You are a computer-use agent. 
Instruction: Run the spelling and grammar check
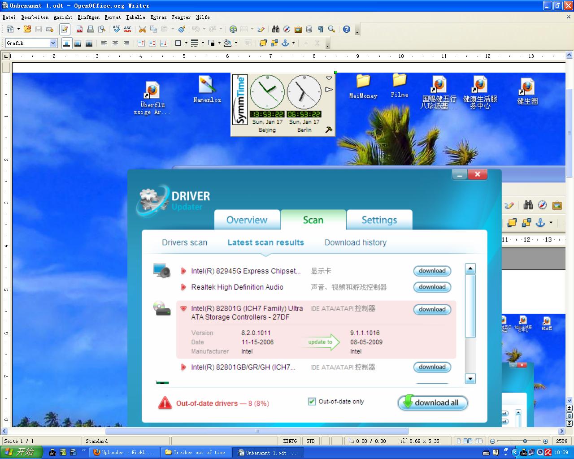117,29
